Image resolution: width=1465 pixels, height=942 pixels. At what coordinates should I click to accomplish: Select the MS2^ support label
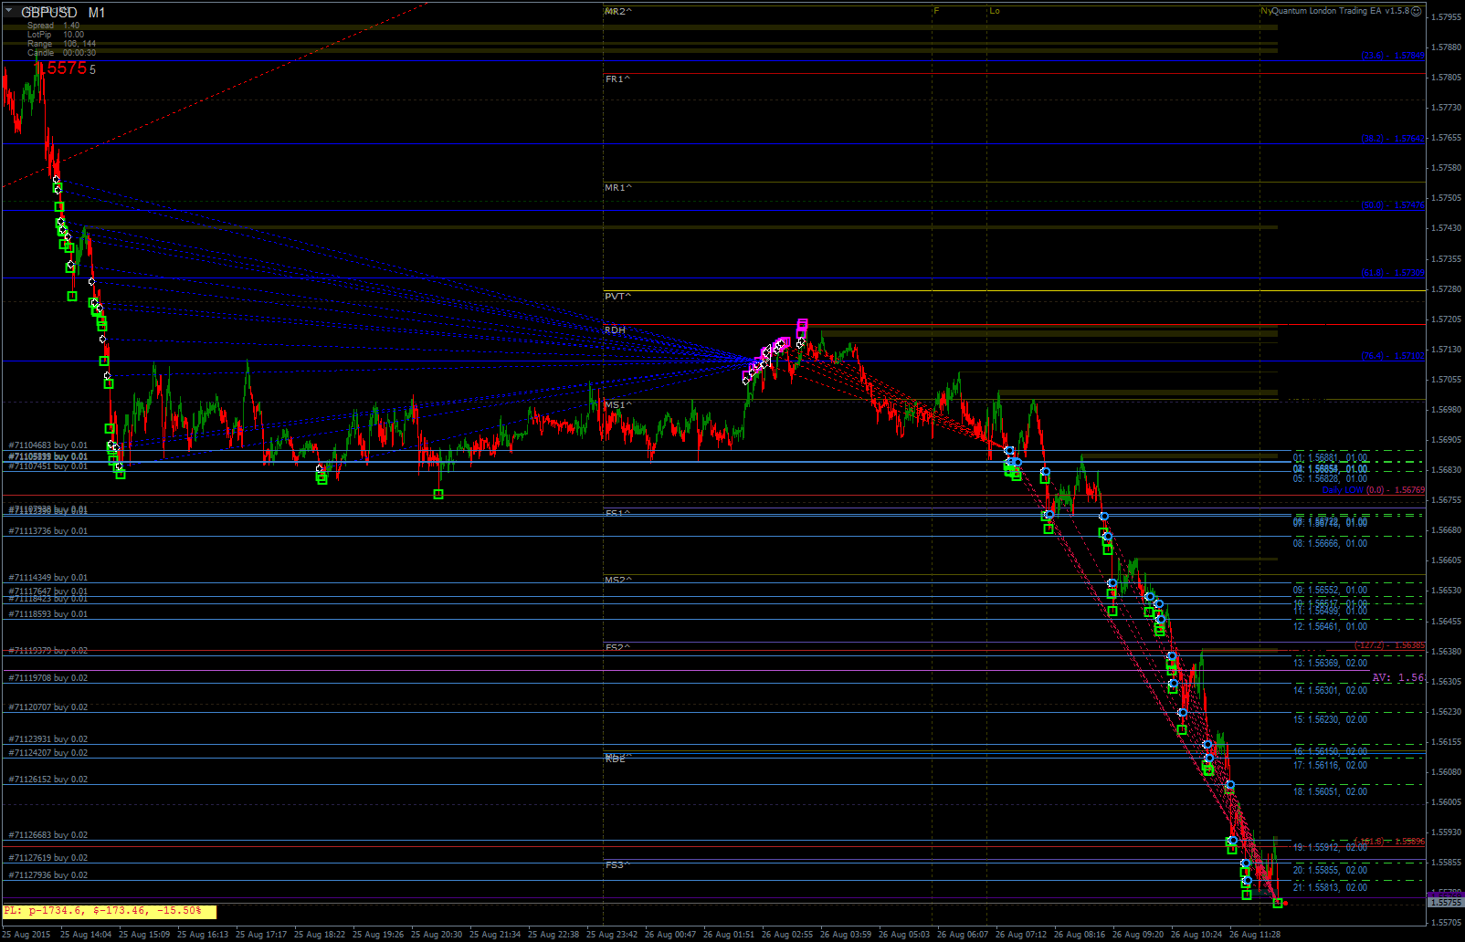[x=618, y=581]
